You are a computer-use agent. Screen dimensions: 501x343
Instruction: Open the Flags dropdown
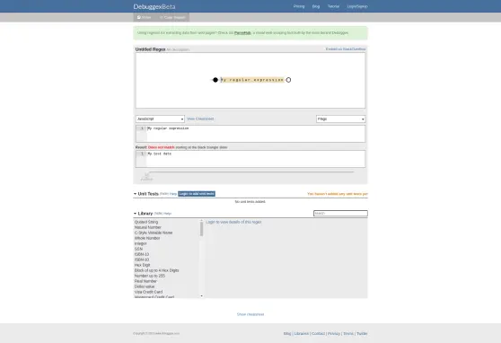(340, 119)
